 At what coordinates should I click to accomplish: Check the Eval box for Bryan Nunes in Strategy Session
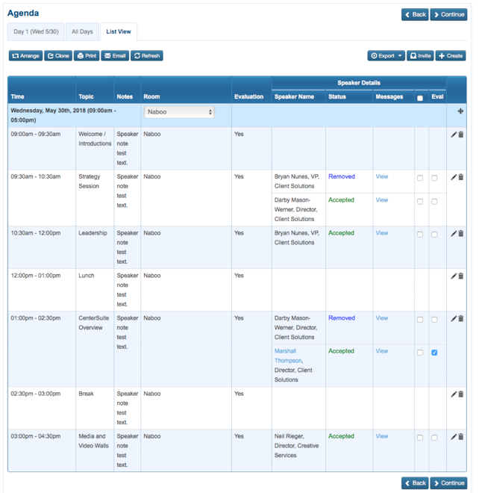coord(434,178)
